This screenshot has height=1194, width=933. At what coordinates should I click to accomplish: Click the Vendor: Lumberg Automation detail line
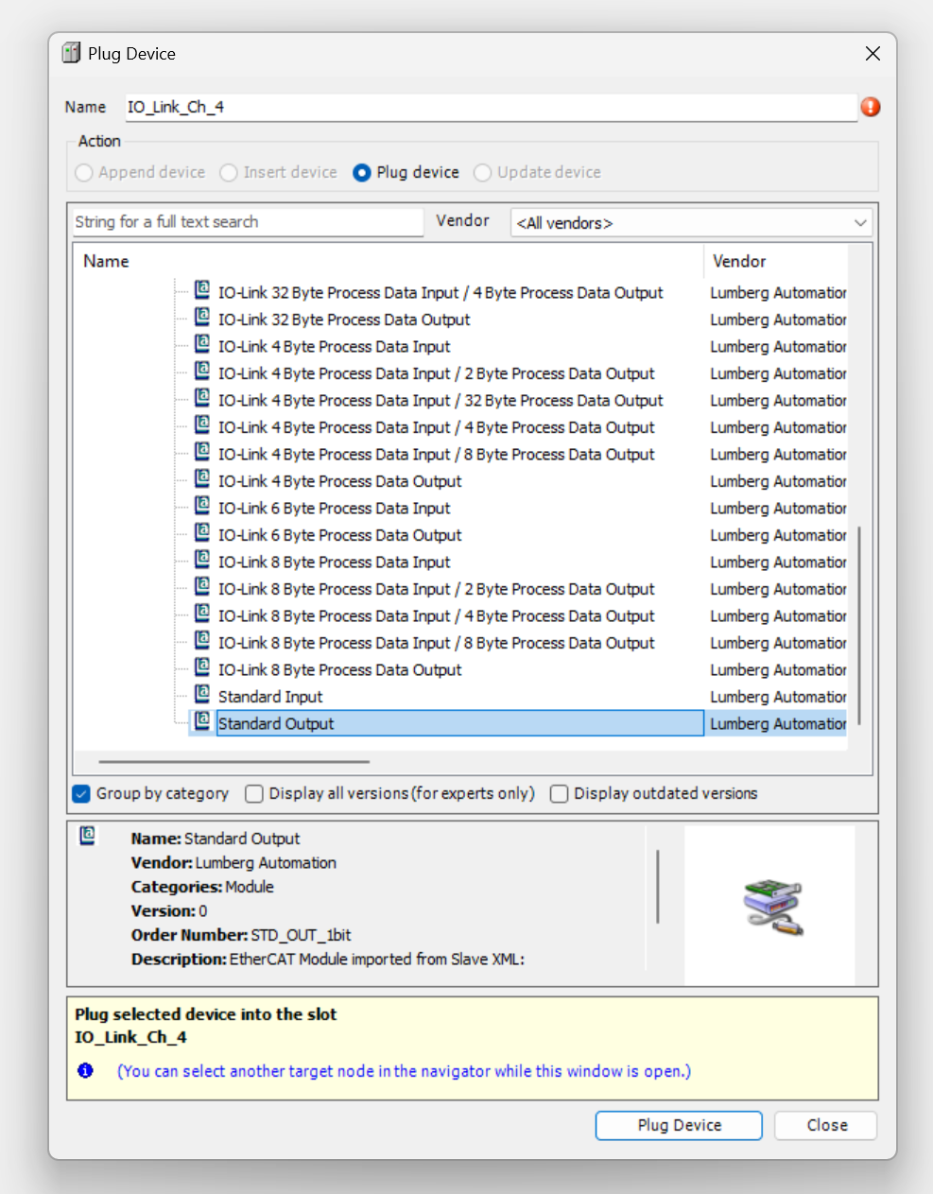click(x=233, y=863)
